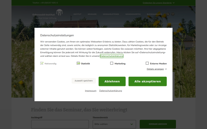Click the Ablehnen button
Viewport: 207px width, 129px height.
[x=112, y=81]
